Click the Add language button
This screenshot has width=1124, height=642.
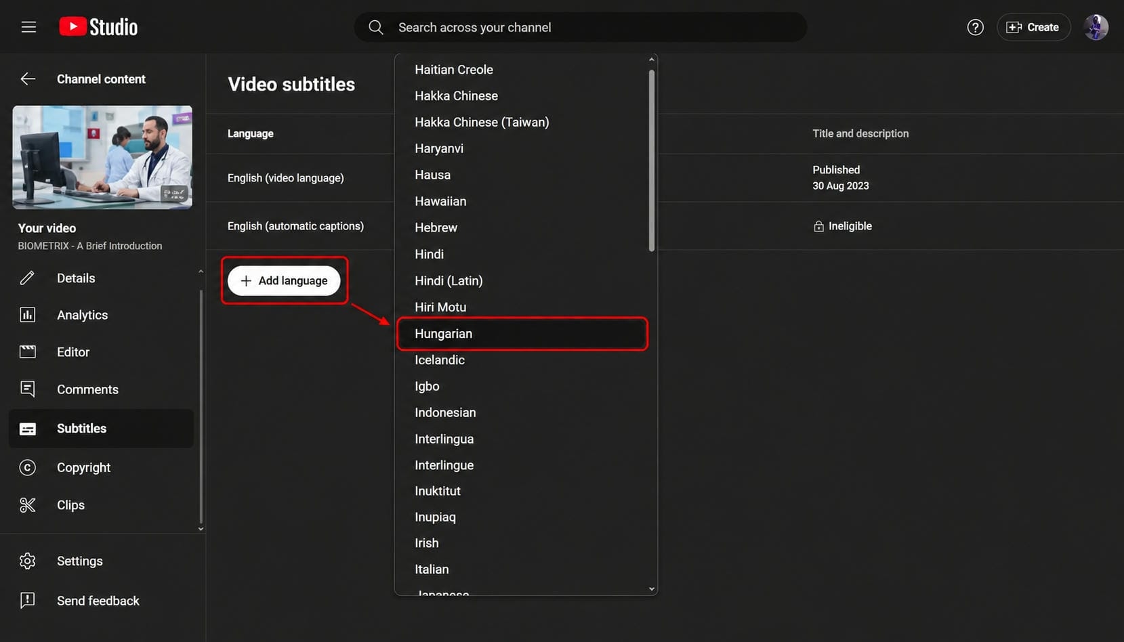point(284,280)
